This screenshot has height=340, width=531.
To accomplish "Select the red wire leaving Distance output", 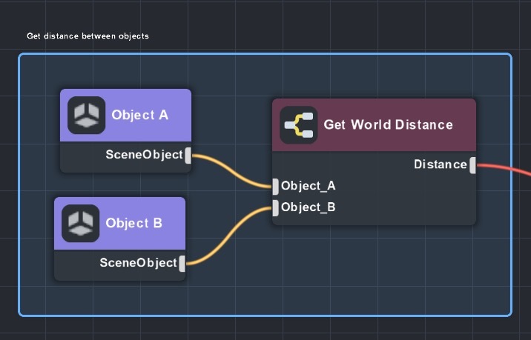I will point(504,169).
